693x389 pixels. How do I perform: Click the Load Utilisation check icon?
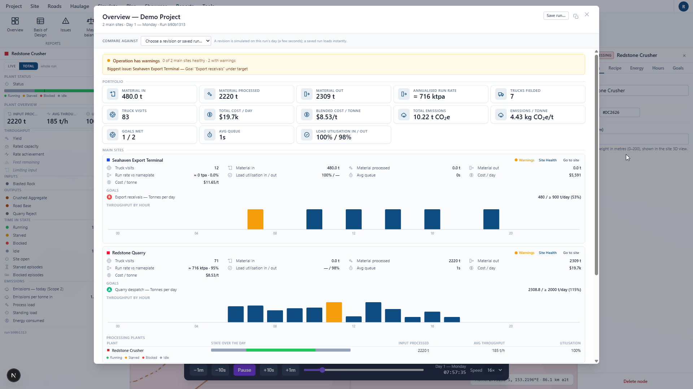click(x=307, y=135)
